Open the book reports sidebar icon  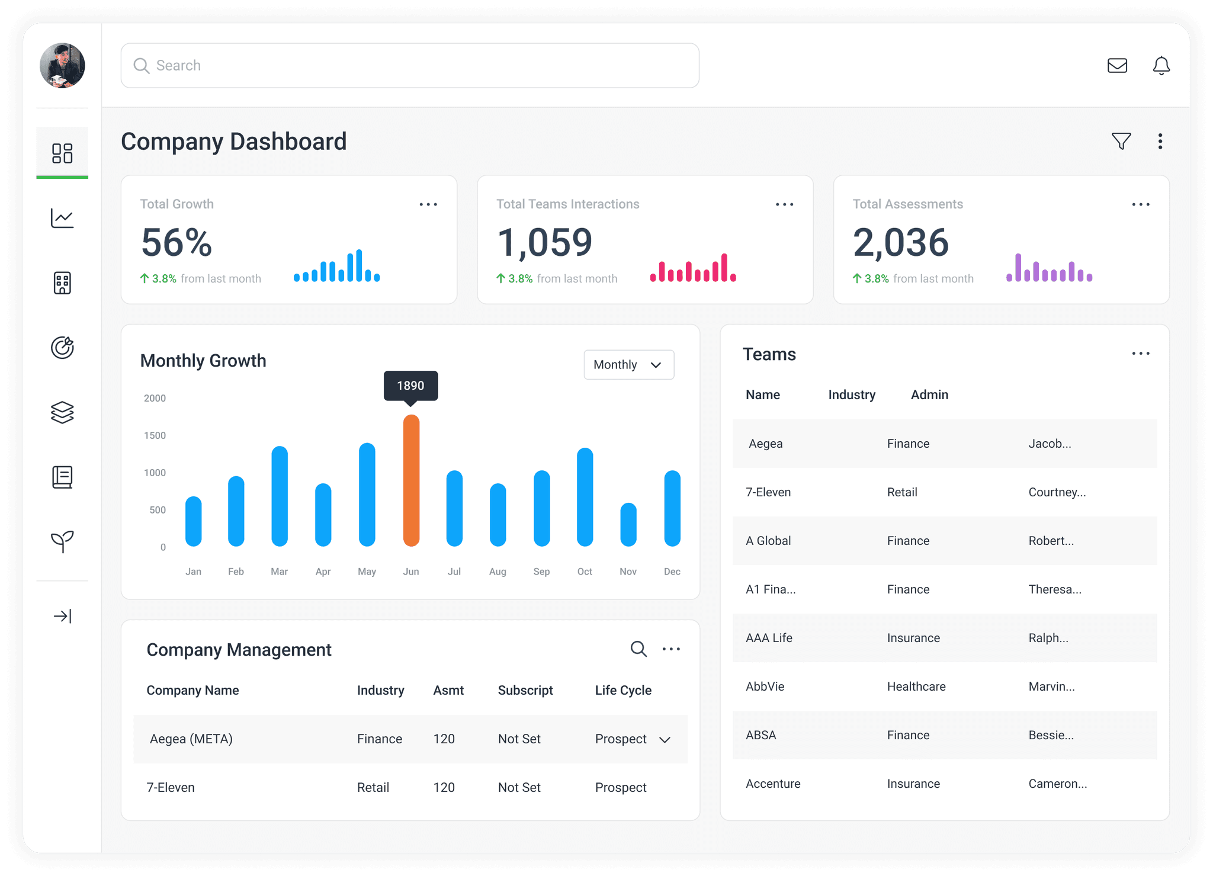62,477
